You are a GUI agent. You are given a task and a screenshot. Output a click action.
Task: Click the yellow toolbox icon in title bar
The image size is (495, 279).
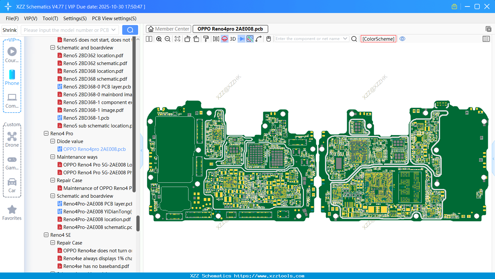coord(454,7)
